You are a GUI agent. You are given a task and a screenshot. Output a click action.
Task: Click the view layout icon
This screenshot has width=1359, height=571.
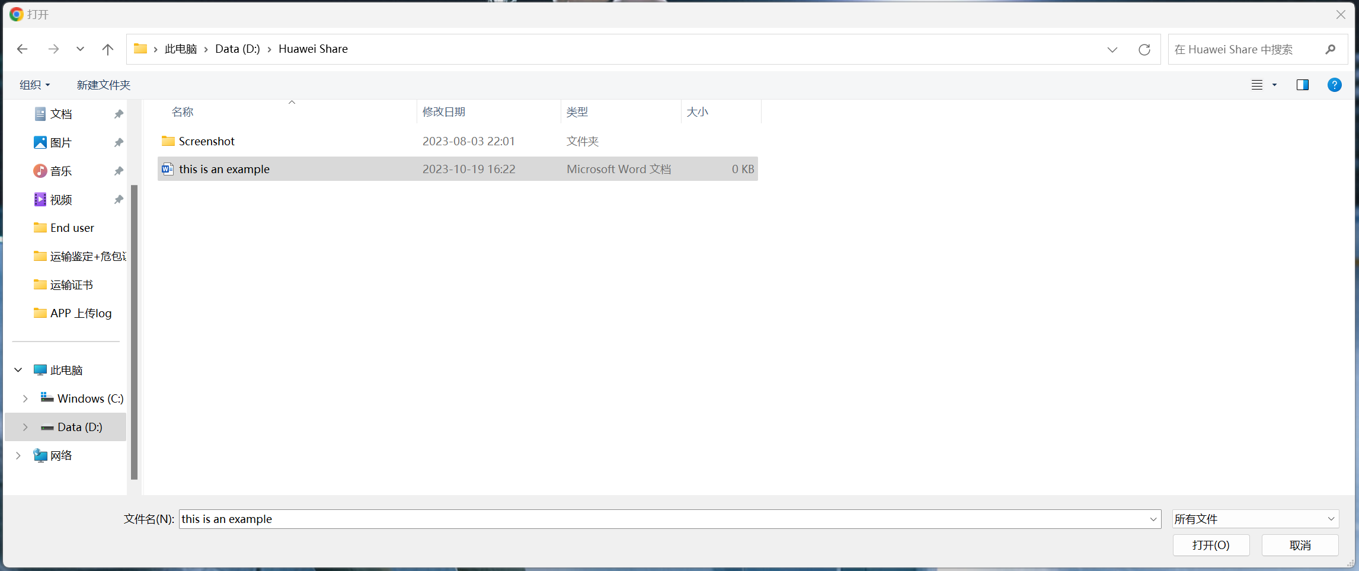[x=1256, y=85]
